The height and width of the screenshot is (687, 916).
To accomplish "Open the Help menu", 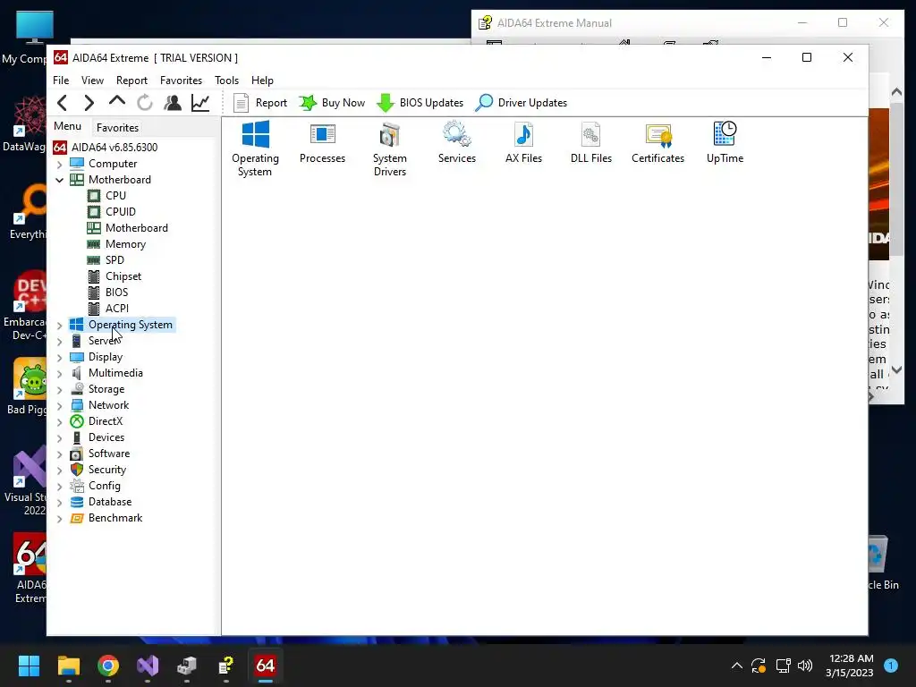I will click(x=262, y=80).
